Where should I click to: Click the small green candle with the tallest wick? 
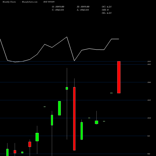pos(67,88)
